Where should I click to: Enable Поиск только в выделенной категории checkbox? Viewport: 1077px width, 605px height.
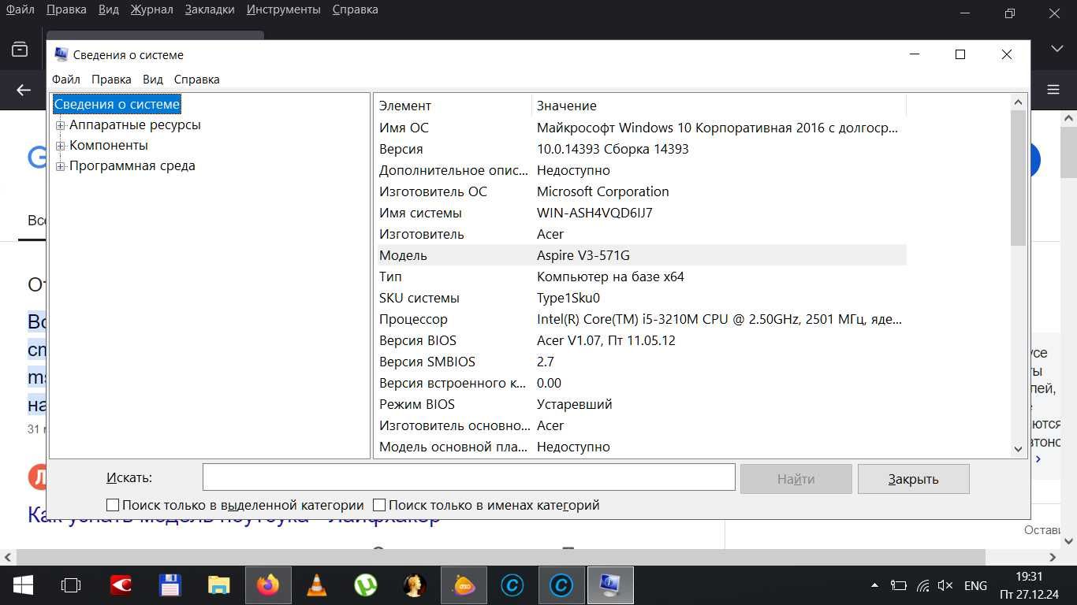(x=113, y=505)
